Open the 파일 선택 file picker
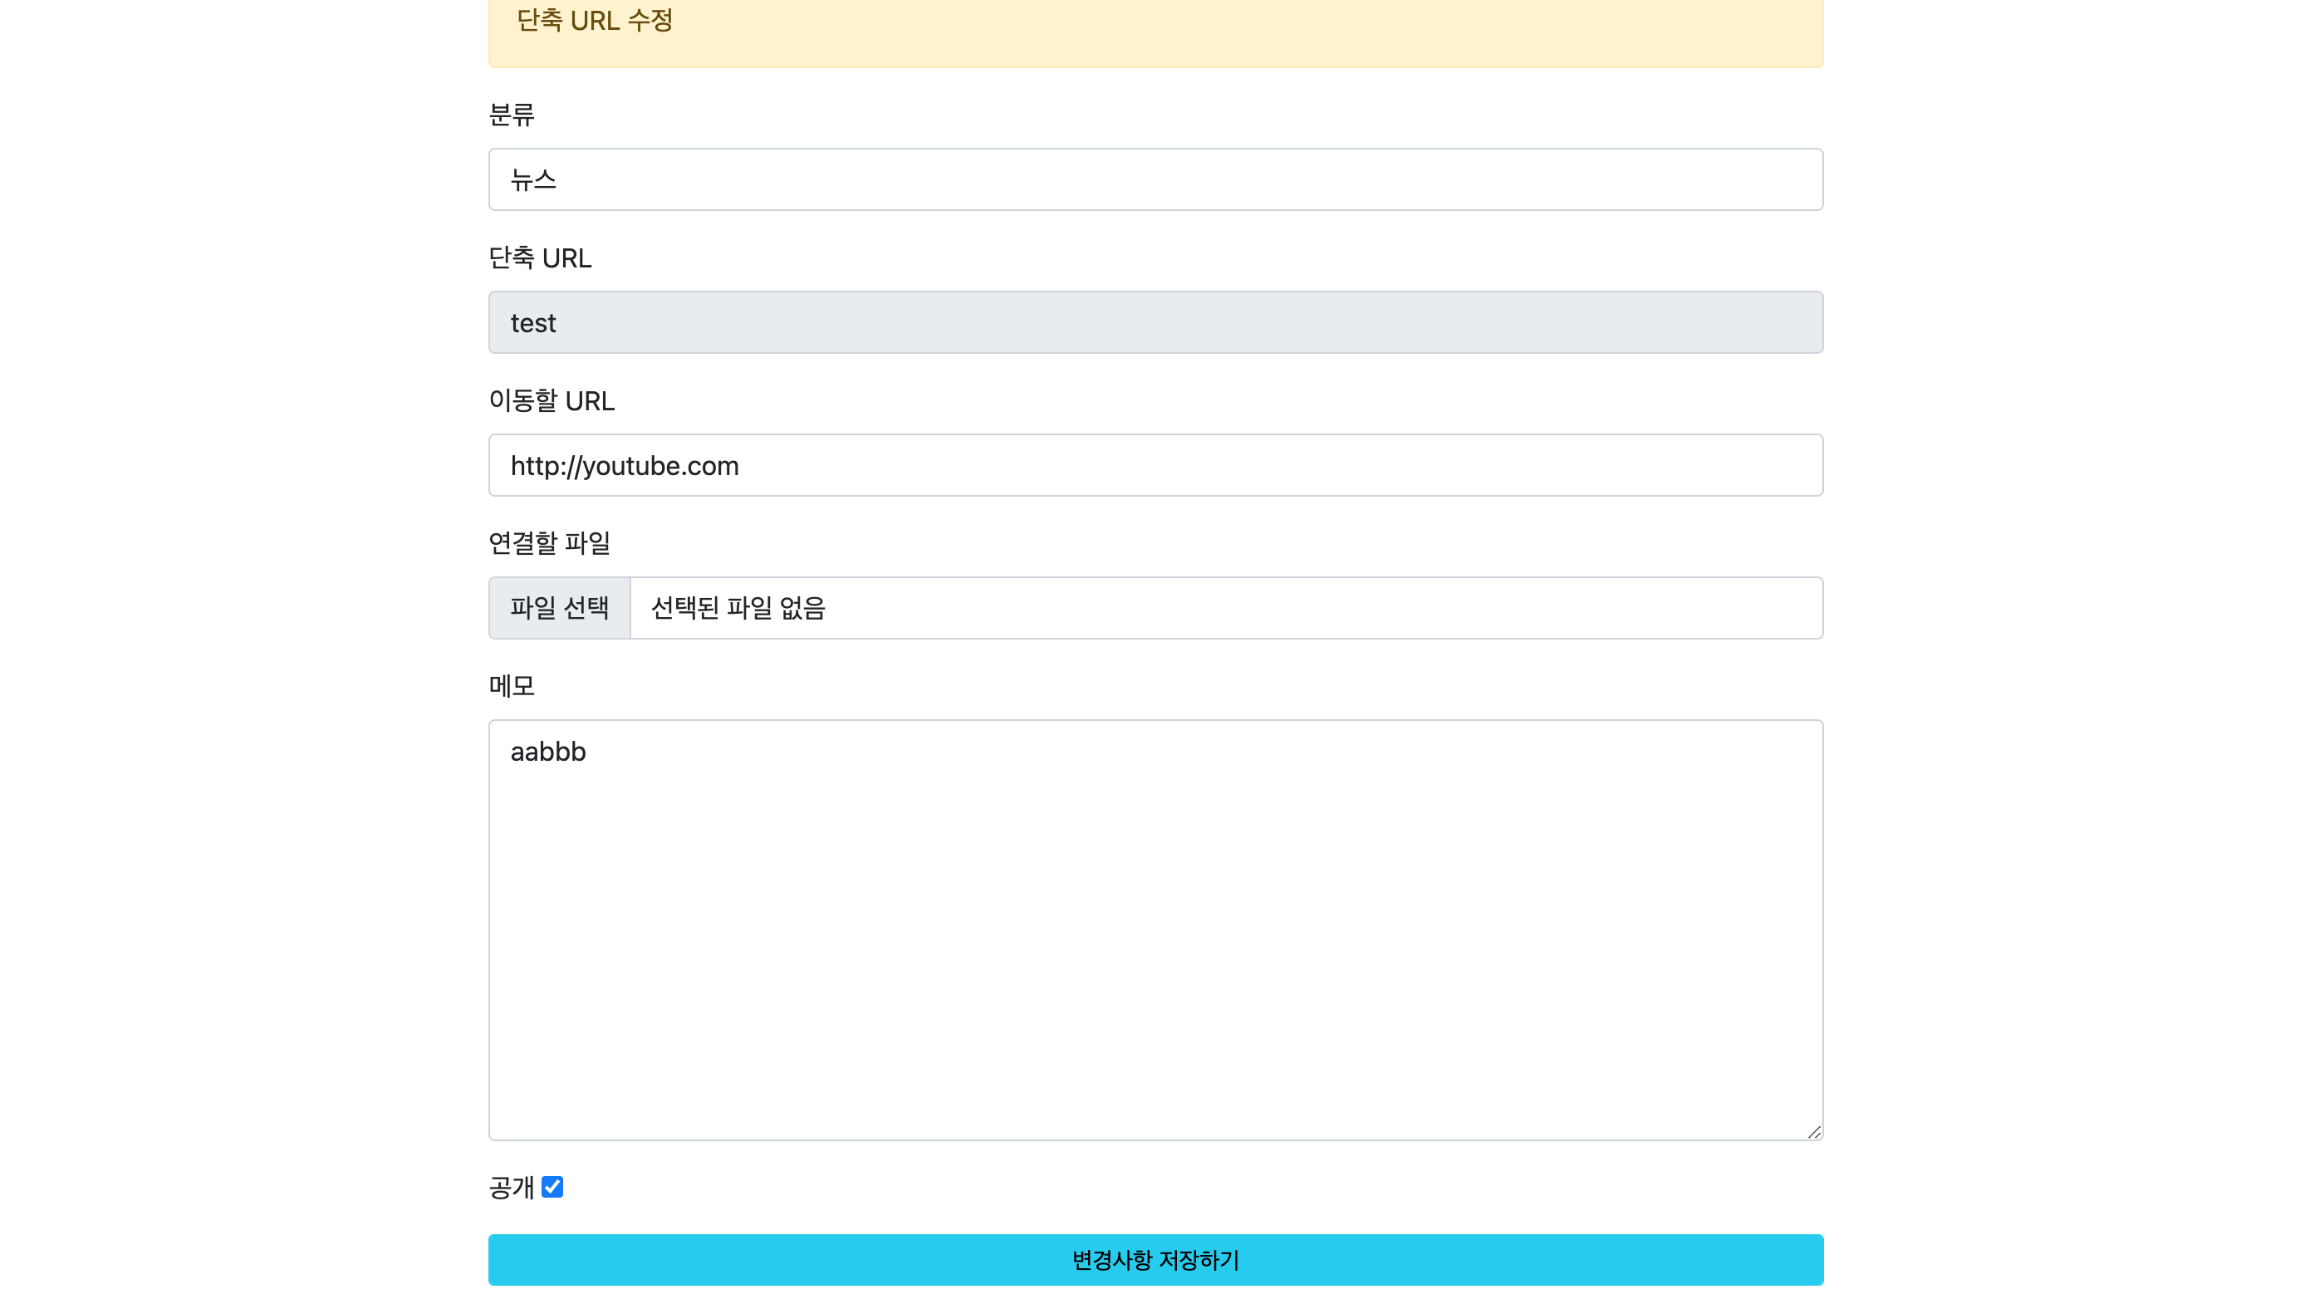The height and width of the screenshot is (1294, 2314). pos(559,608)
